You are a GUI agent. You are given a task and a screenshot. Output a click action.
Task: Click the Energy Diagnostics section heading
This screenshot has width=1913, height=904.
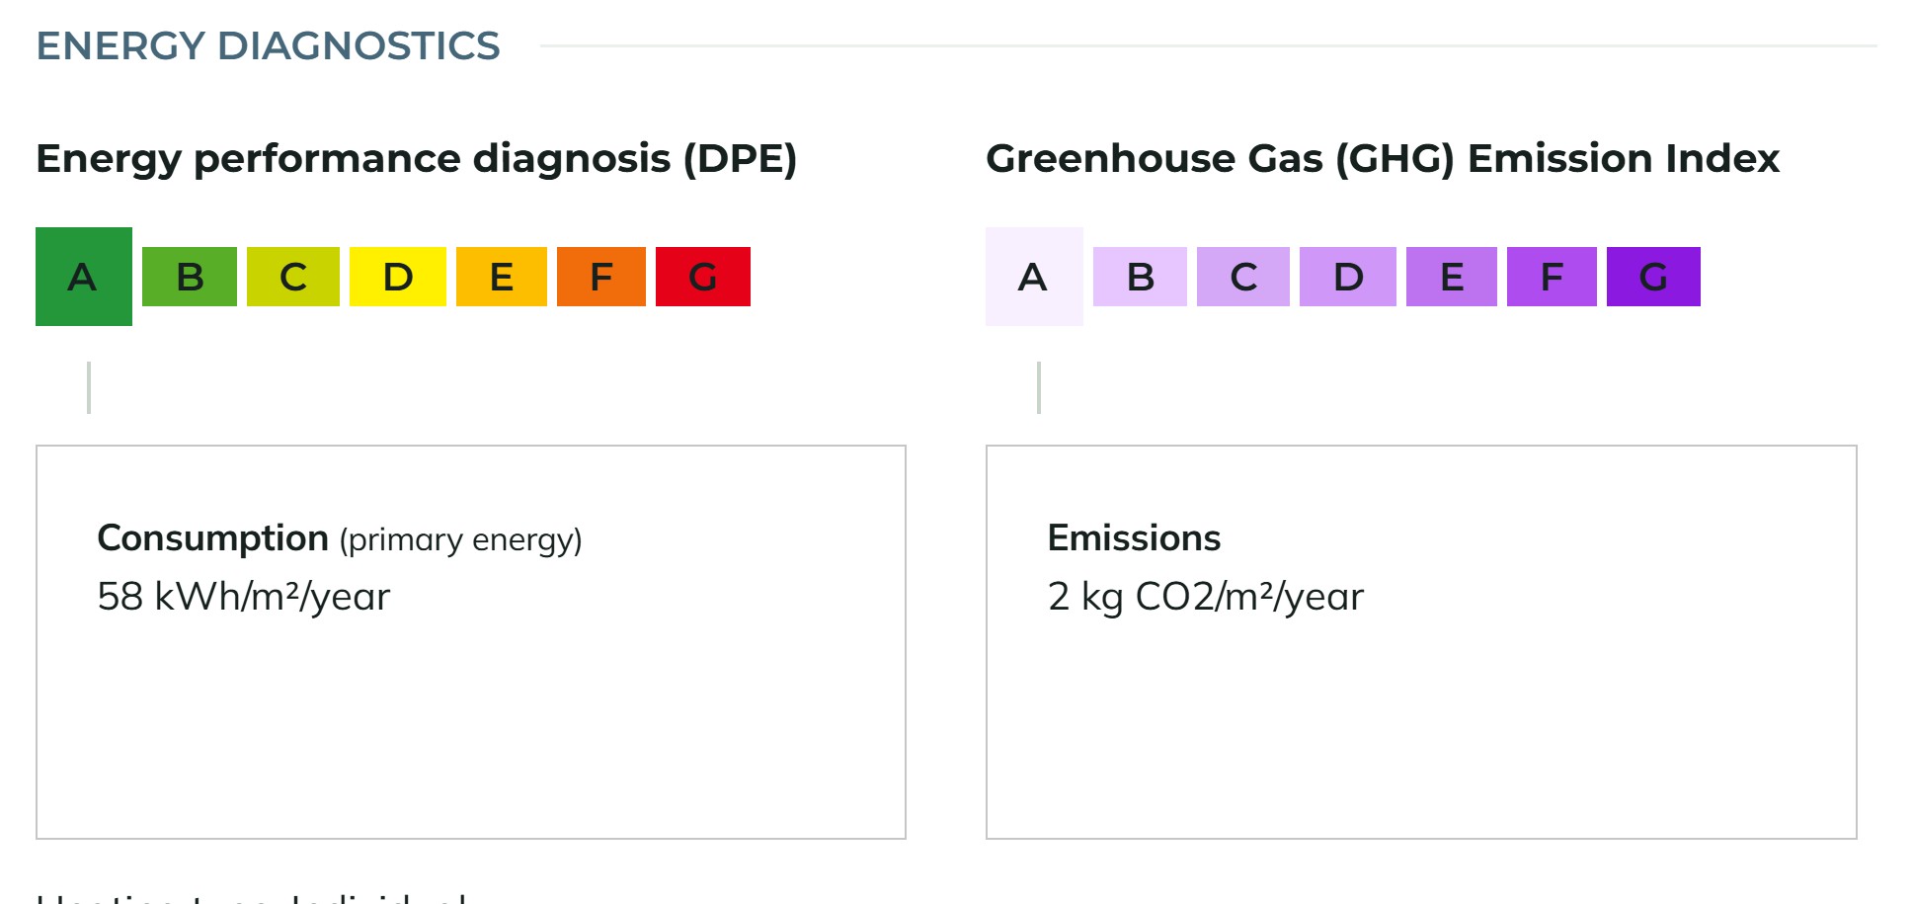pyautogui.click(x=268, y=46)
